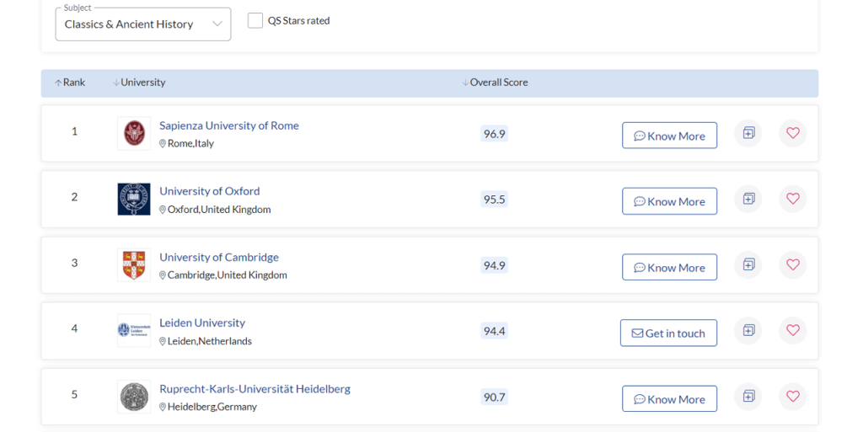The image size is (863, 432).
Task: Favorite Heidelberg university with heart icon
Action: click(792, 397)
